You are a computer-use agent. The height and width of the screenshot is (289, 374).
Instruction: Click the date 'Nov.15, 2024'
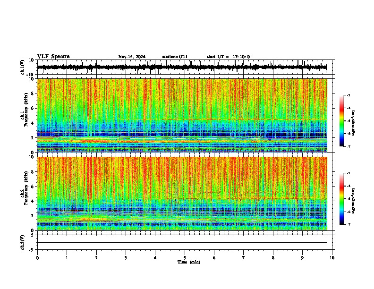click(132, 57)
